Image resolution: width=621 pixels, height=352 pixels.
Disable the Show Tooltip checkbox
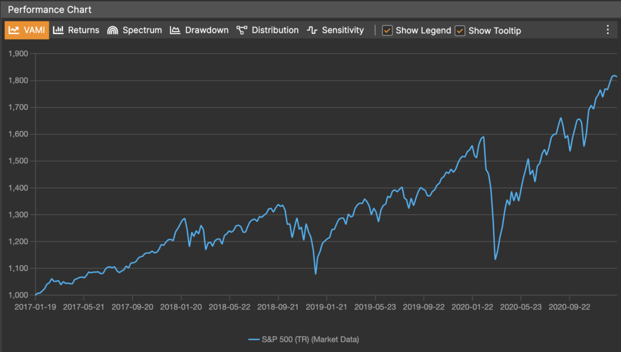tap(460, 30)
